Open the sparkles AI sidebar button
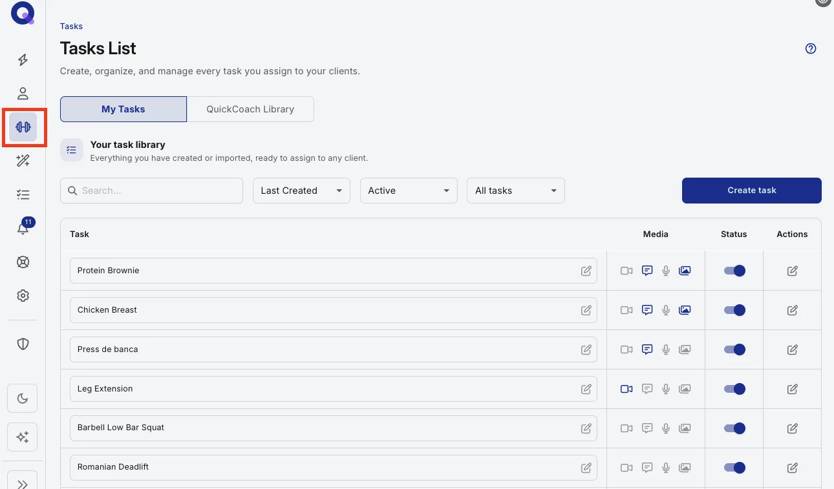Screen dimensions: 834x489 pyautogui.click(x=23, y=437)
